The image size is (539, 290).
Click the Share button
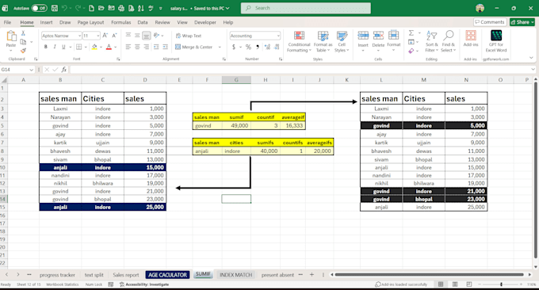[522, 22]
